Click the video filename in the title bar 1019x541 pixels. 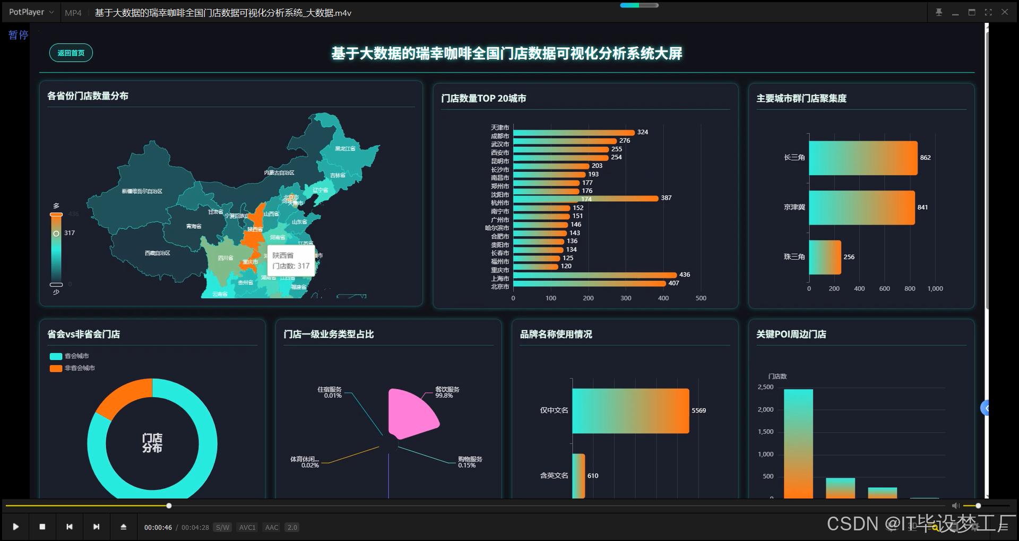(223, 13)
